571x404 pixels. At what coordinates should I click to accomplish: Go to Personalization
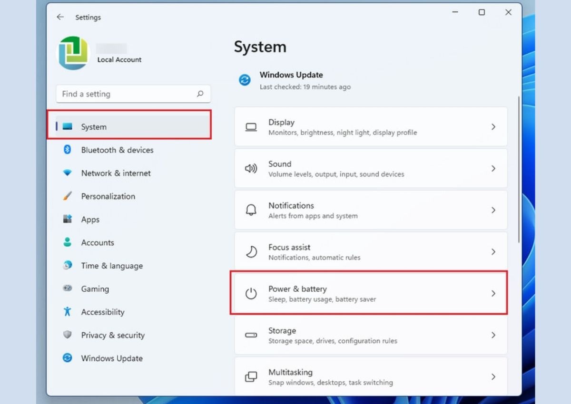[108, 196]
